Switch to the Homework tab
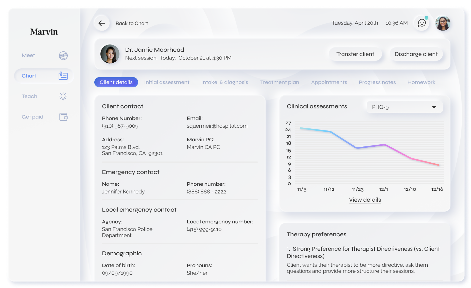The image size is (471, 288). tap(421, 82)
